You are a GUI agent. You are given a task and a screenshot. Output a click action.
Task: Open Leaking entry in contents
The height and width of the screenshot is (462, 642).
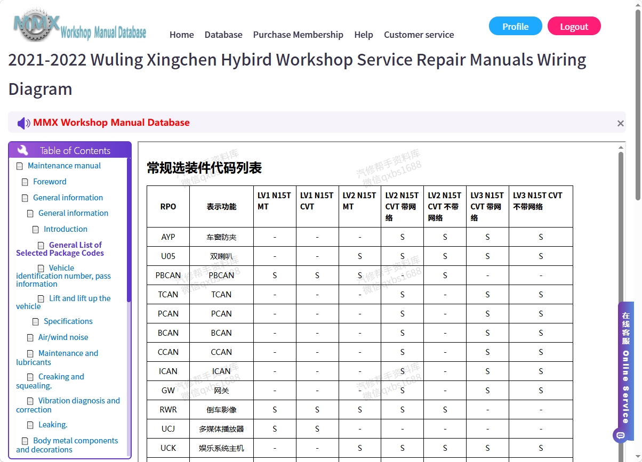(x=53, y=425)
